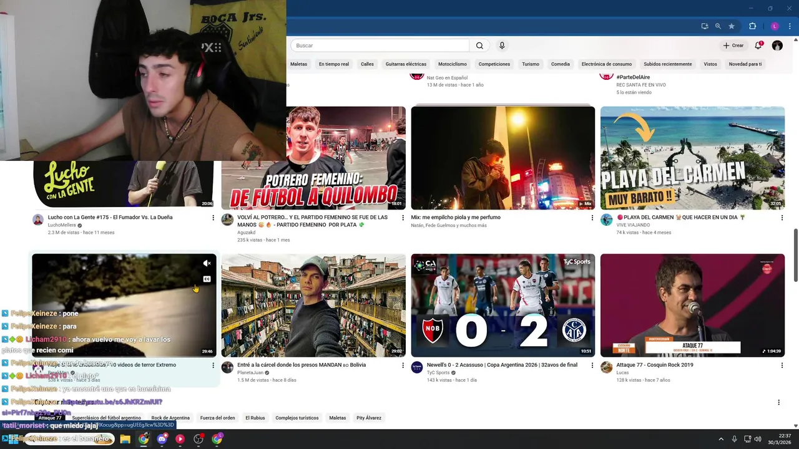
Task: Open options menu for VOLVÍ AL POTRERO video
Action: point(403,218)
